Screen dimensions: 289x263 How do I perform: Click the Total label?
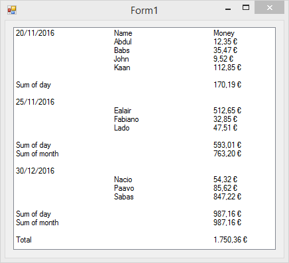(24, 240)
